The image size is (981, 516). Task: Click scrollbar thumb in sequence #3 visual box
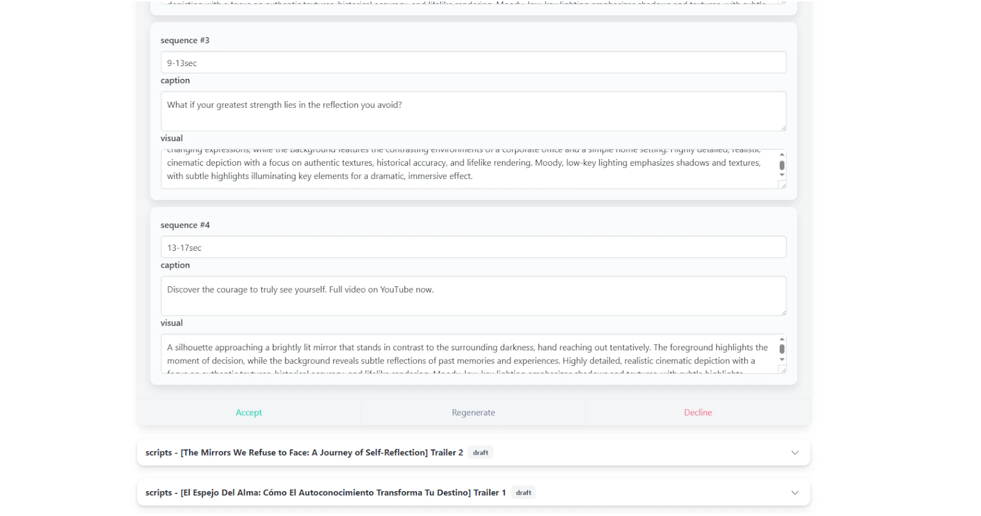[782, 165]
